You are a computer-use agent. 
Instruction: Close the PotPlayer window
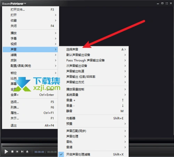point(171,3)
